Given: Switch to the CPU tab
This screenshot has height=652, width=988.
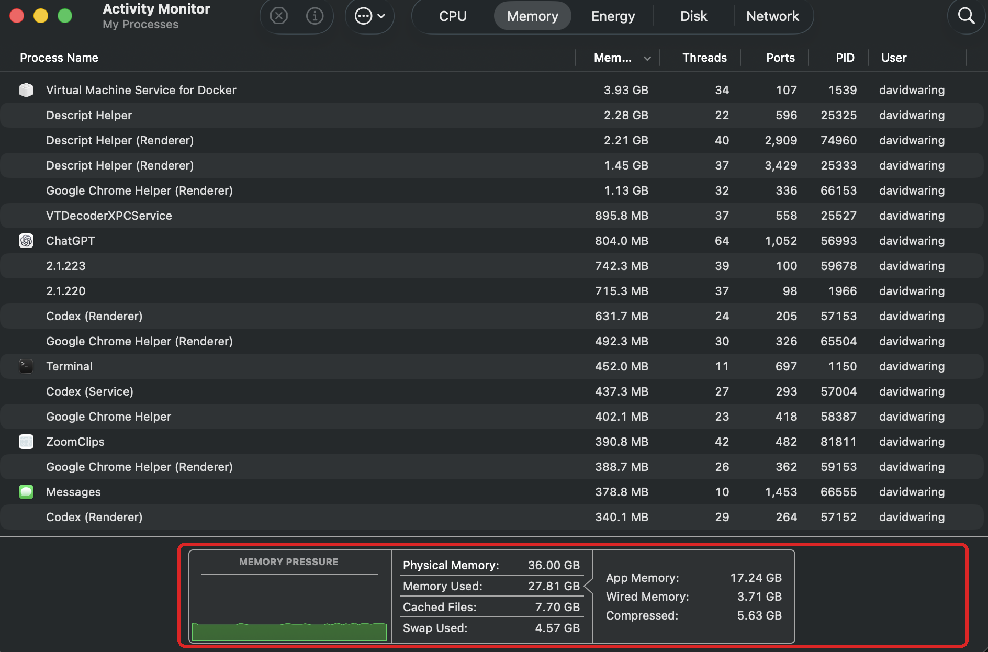Looking at the screenshot, I should tap(453, 16).
